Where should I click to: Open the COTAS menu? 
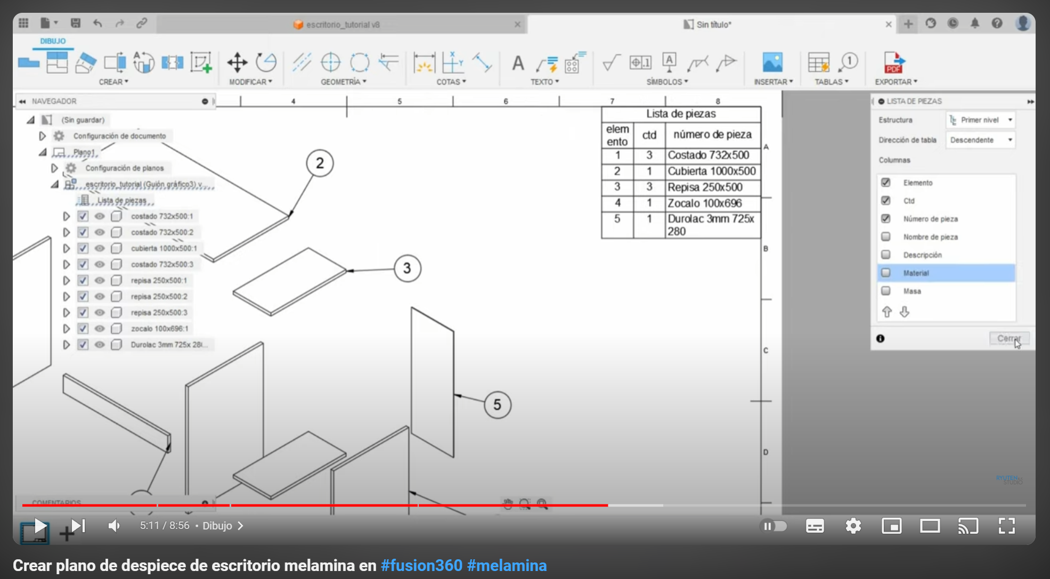(451, 82)
